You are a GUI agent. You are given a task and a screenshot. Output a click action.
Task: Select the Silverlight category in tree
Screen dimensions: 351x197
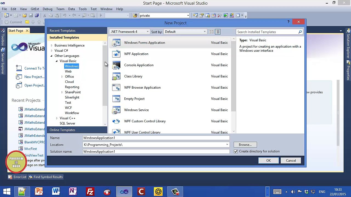pos(72,97)
